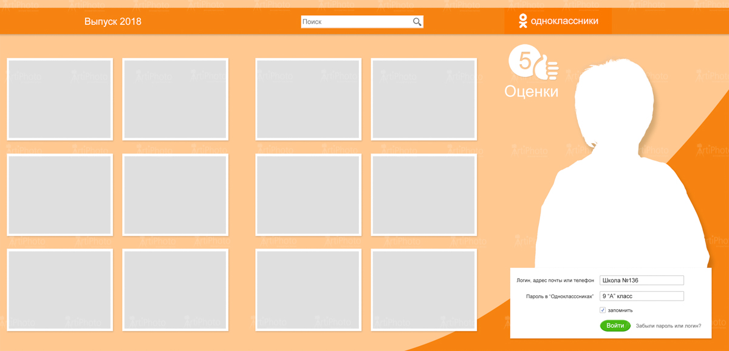Open the "Выпуск 2018" header title

(113, 22)
